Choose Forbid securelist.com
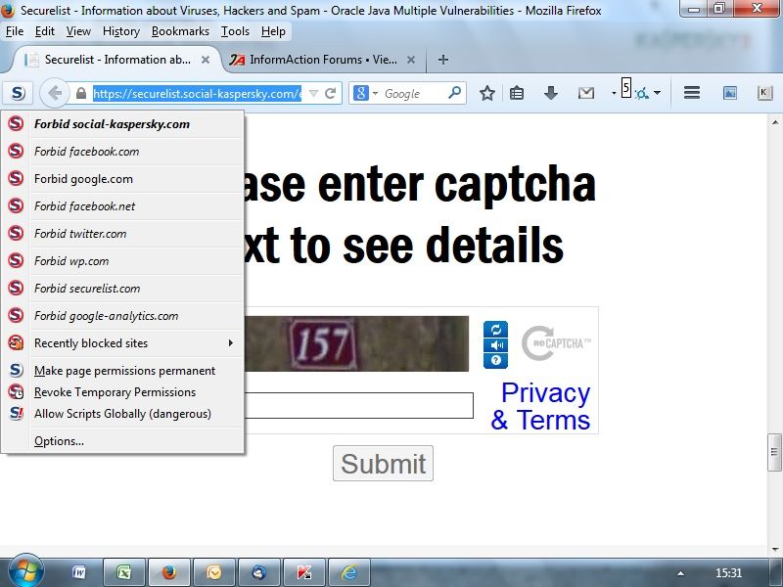The image size is (783, 587). coord(123,289)
